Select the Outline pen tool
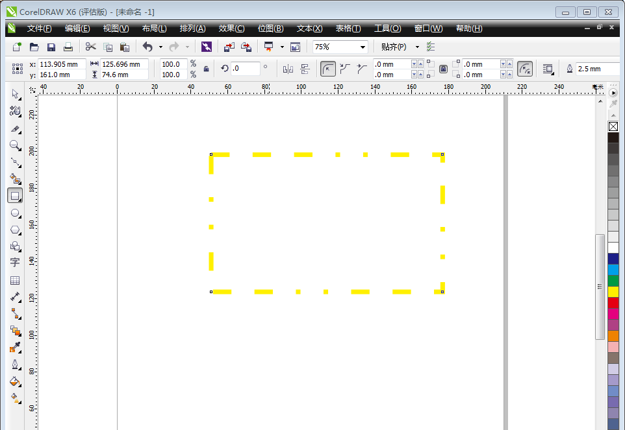Image resolution: width=625 pixels, height=430 pixels. pyautogui.click(x=15, y=364)
